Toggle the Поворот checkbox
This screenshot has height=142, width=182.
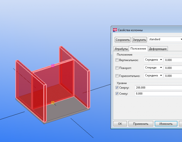pyautogui.click(x=117, y=68)
